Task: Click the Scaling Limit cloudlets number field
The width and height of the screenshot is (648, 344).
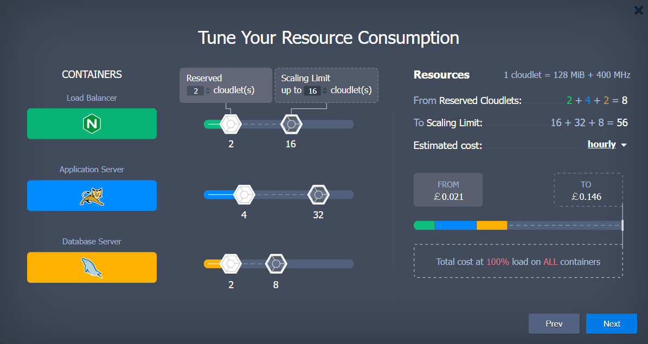Action: pos(312,90)
